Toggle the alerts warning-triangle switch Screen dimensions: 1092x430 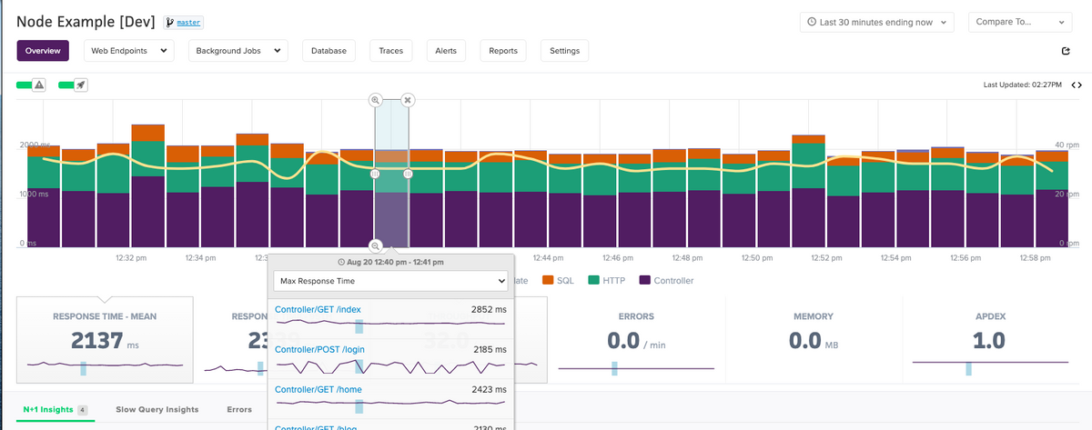pos(31,85)
